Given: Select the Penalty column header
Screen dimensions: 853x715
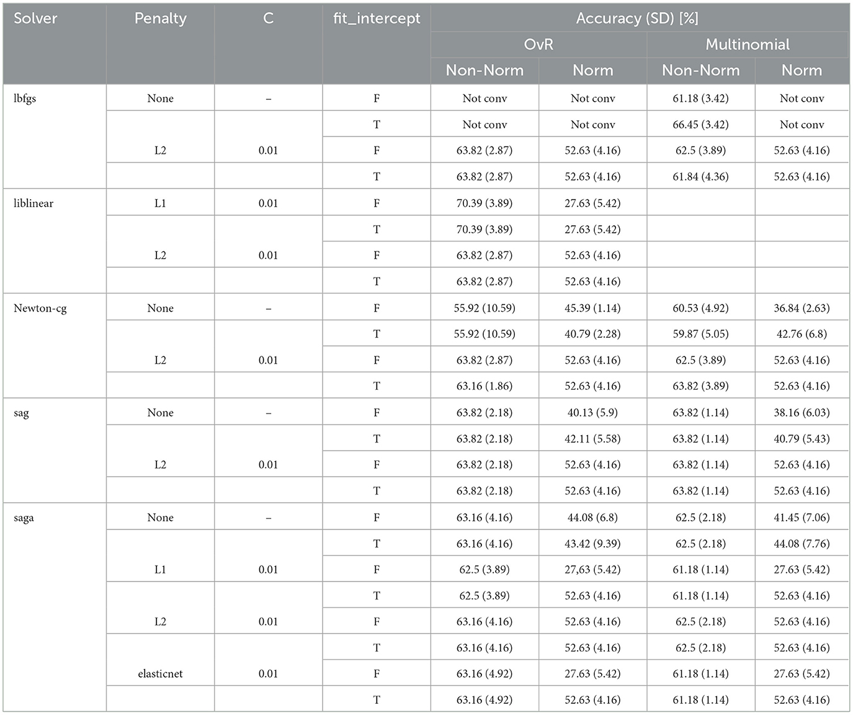Looking at the screenshot, I should (x=160, y=19).
